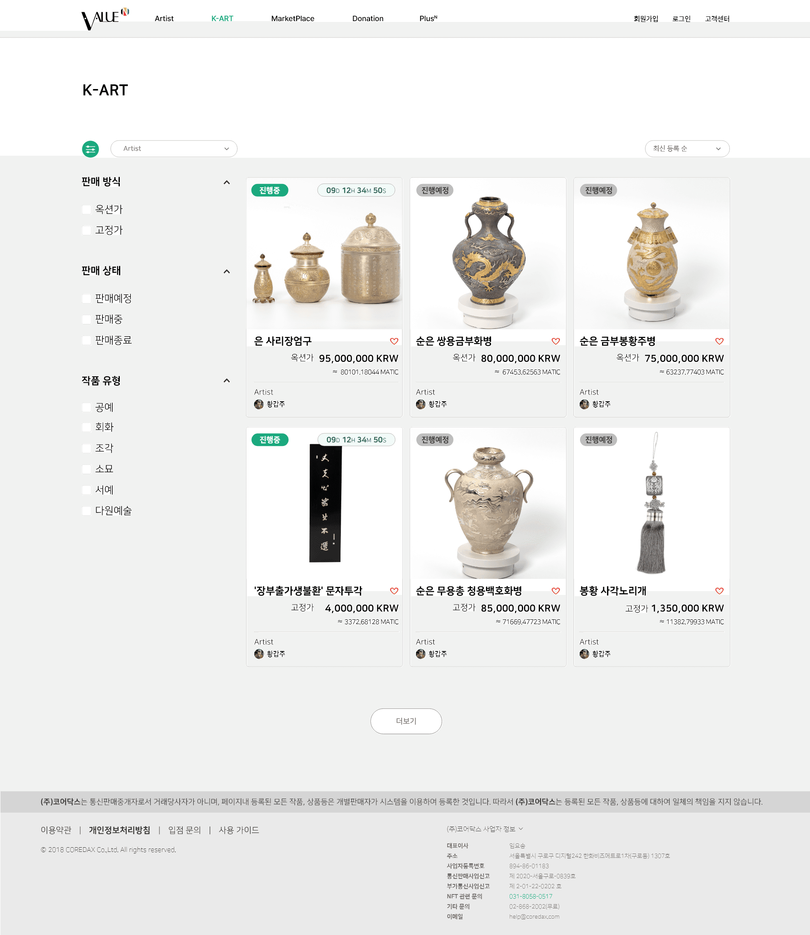Click the '장부출가생불환' 문자투각 title

(x=308, y=591)
